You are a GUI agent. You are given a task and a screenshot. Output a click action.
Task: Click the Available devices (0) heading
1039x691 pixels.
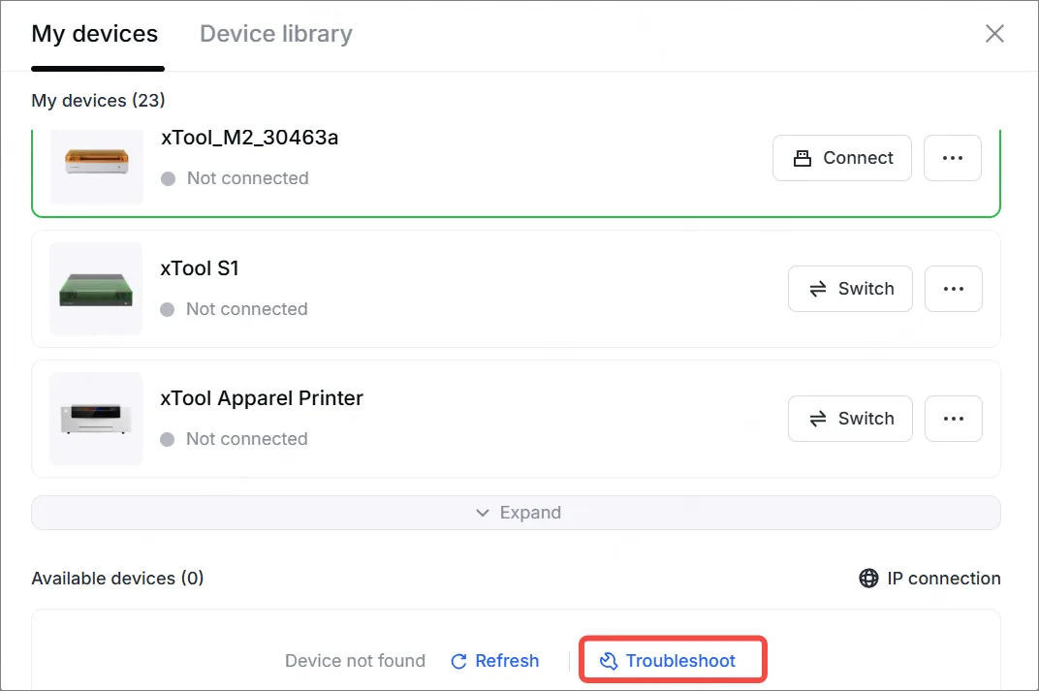[x=117, y=579]
